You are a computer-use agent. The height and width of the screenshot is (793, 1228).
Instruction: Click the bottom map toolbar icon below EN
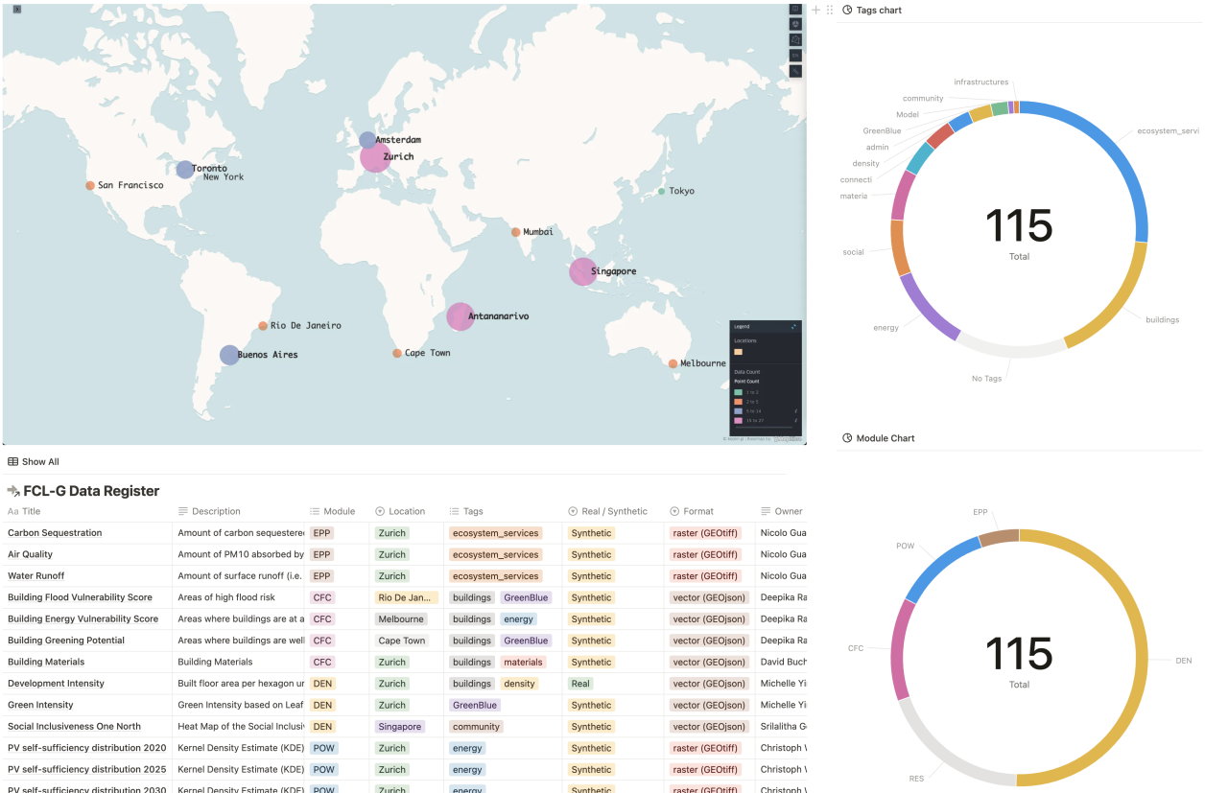pyautogui.click(x=795, y=71)
